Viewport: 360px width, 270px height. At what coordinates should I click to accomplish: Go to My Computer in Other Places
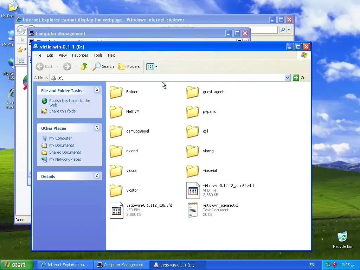[x=60, y=138]
